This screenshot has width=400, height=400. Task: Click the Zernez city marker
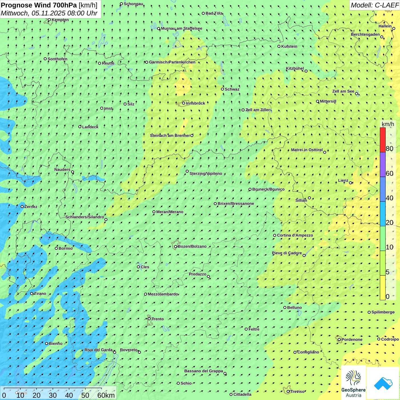click(22, 207)
